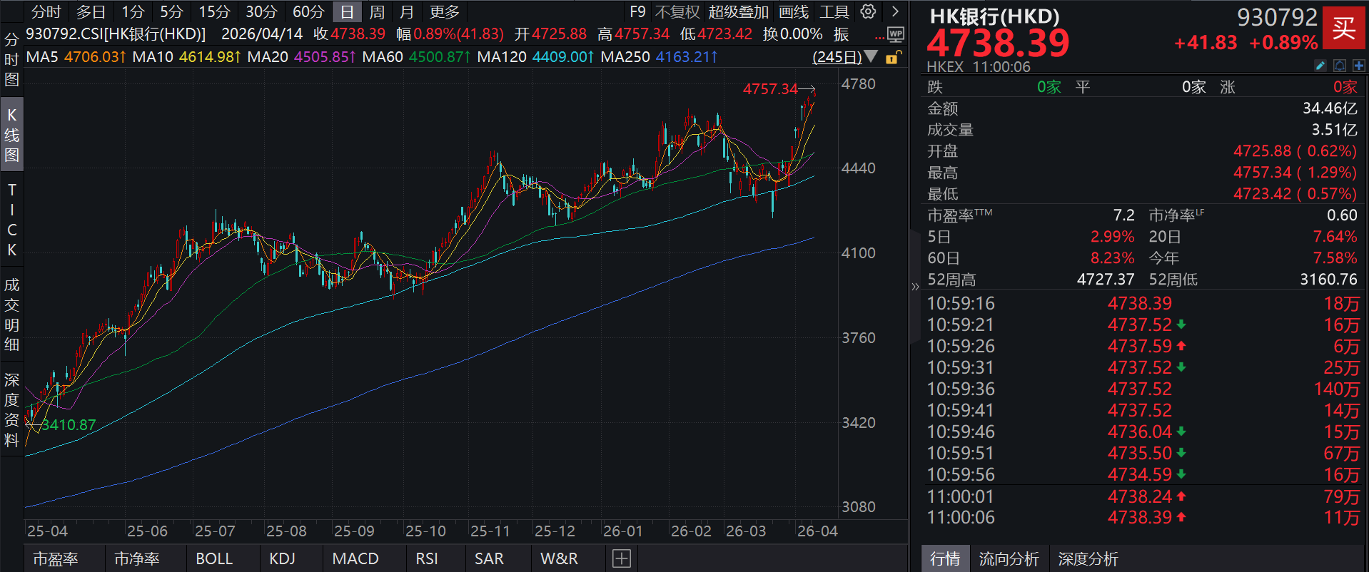Add to watchlist with blue plus icon
1369x572 pixels.
pyautogui.click(x=1358, y=66)
